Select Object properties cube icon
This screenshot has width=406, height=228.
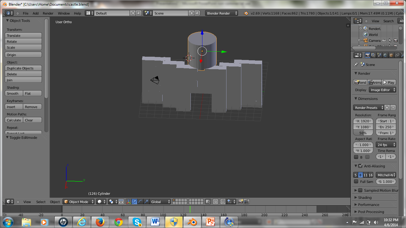coord(391,56)
